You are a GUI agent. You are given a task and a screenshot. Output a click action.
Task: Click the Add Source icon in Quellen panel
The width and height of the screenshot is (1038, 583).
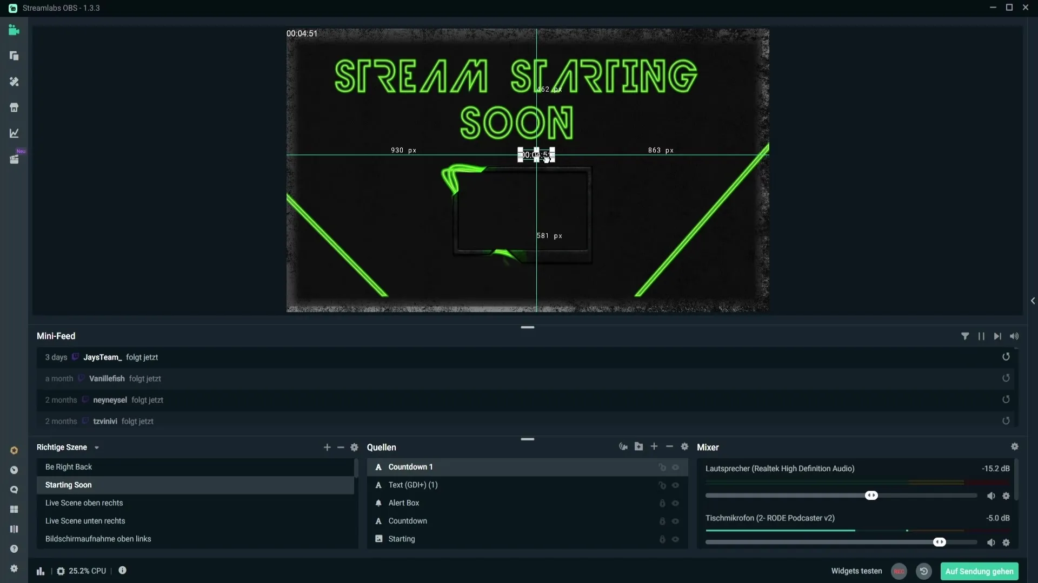point(653,447)
